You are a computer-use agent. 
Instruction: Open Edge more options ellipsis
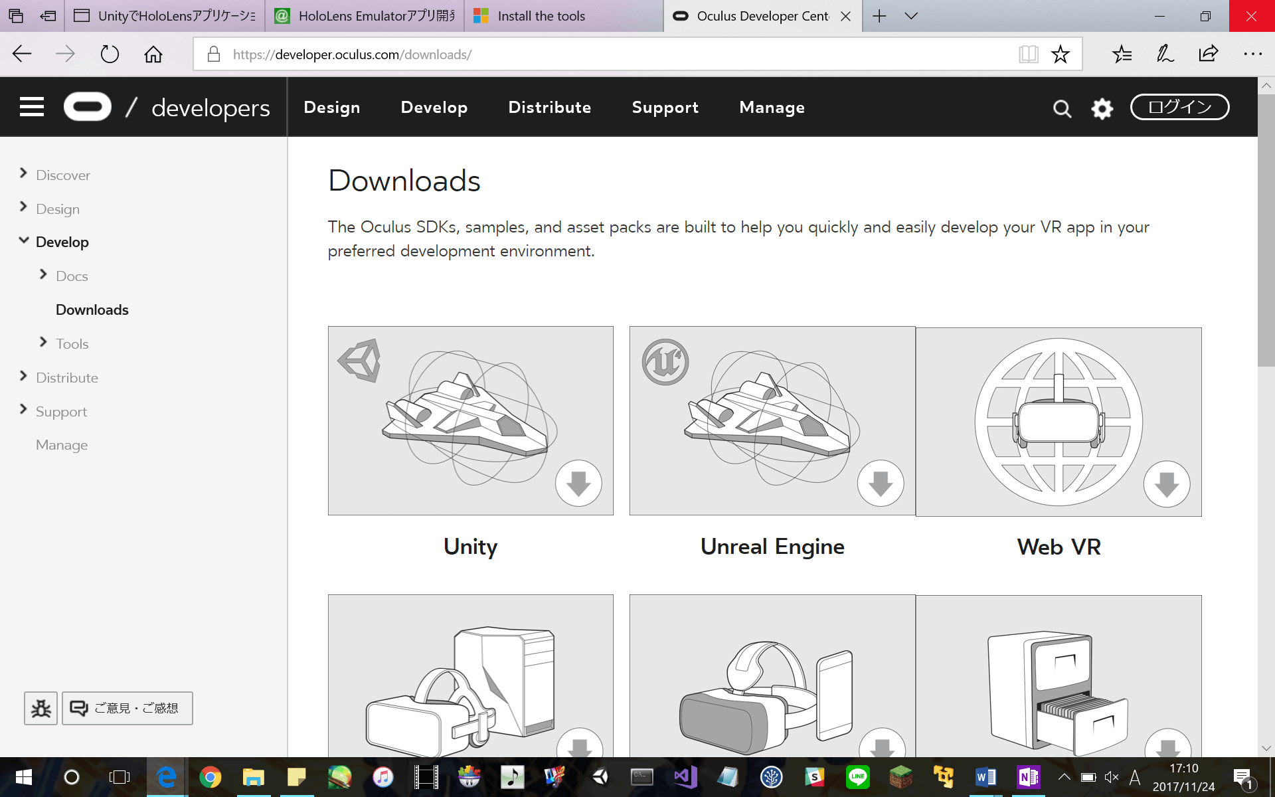tap(1252, 54)
